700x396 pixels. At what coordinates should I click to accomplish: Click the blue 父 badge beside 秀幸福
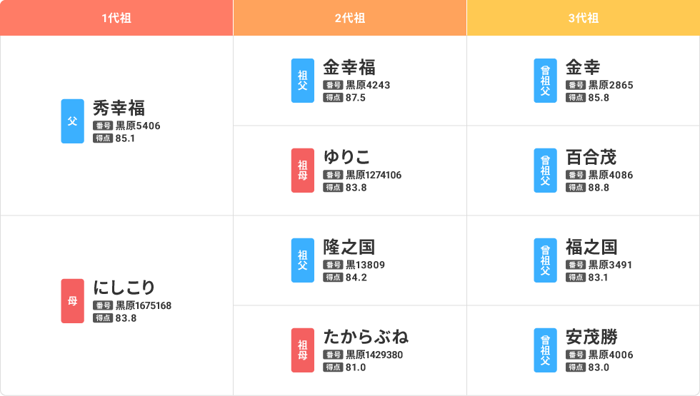click(72, 121)
